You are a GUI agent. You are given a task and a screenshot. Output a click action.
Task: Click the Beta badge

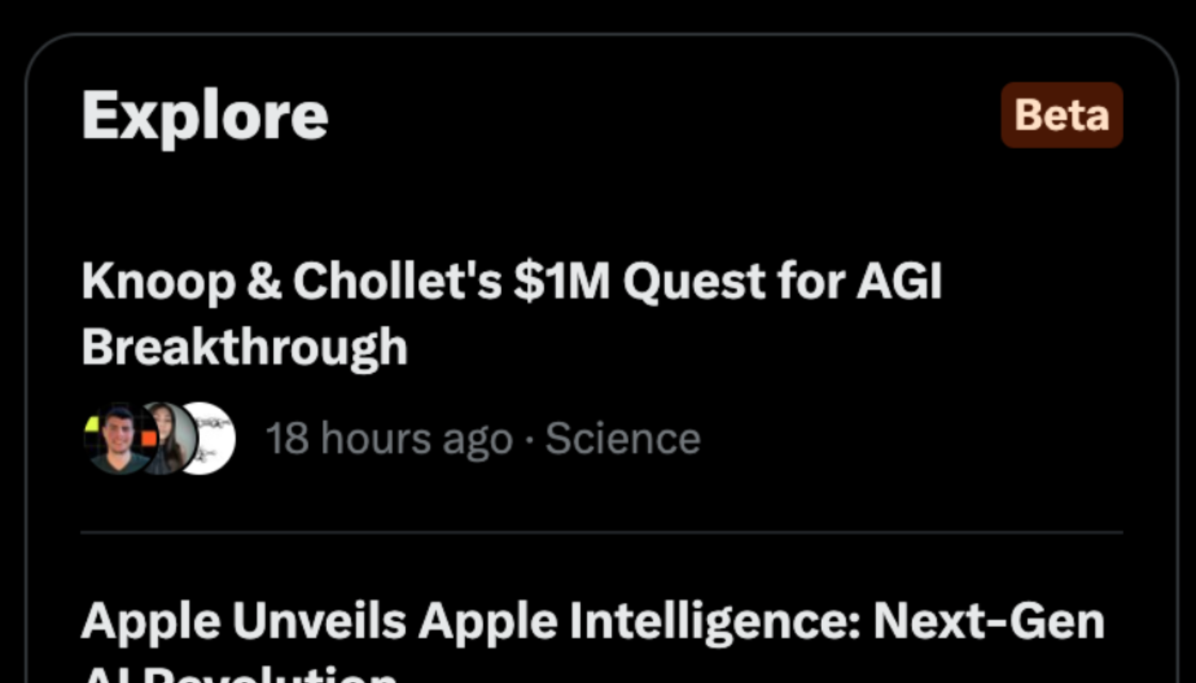pyautogui.click(x=1061, y=115)
